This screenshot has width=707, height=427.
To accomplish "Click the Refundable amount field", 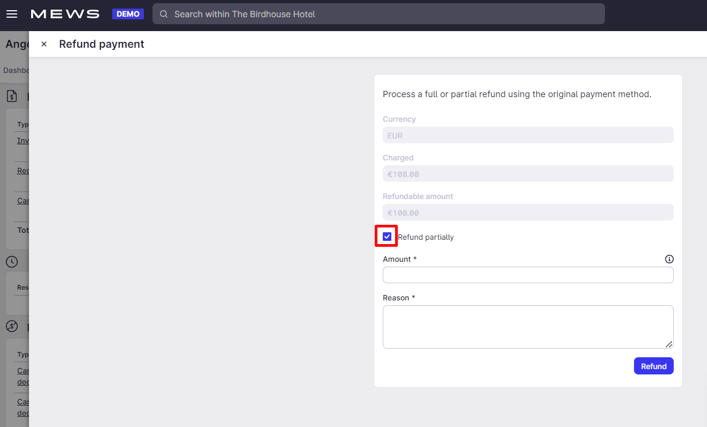I will click(x=528, y=212).
